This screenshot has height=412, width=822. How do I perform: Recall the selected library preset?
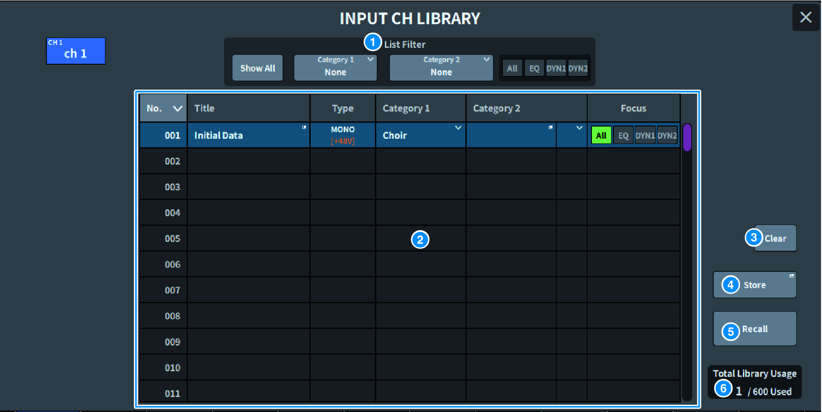coord(755,329)
